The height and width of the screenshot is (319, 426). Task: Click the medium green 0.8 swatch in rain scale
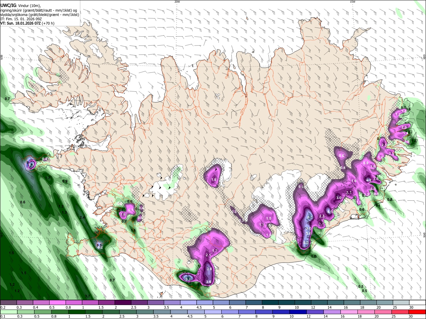60,312
